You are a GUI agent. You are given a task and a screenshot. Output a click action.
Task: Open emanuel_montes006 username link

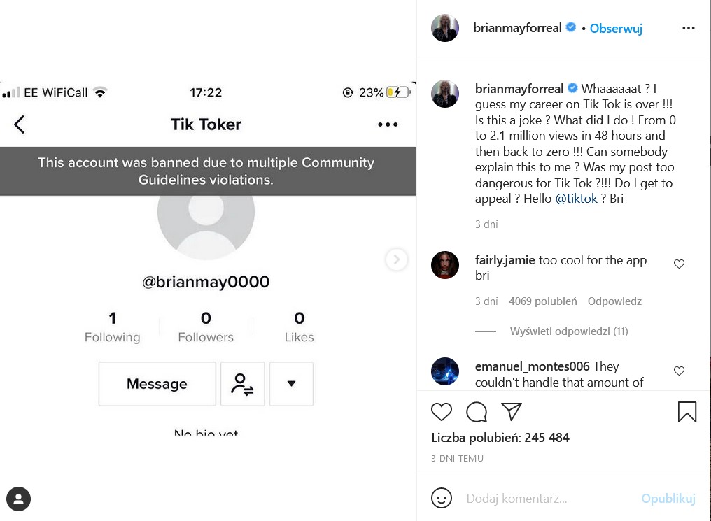coord(533,366)
